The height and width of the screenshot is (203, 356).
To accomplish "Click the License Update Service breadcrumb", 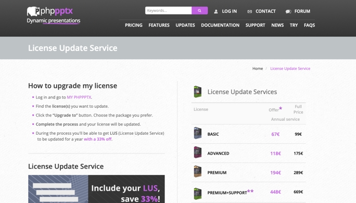I will click(290, 69).
